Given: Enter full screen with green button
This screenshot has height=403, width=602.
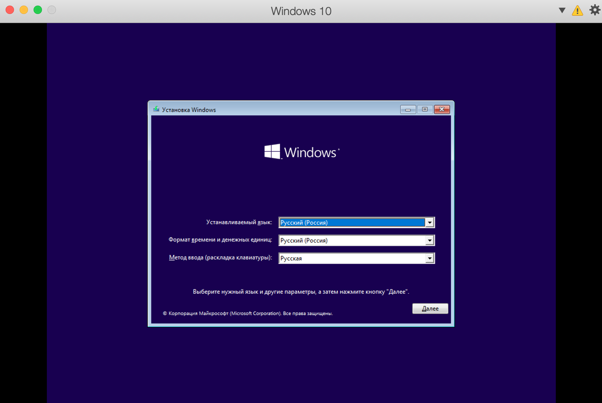Looking at the screenshot, I should coord(38,10).
